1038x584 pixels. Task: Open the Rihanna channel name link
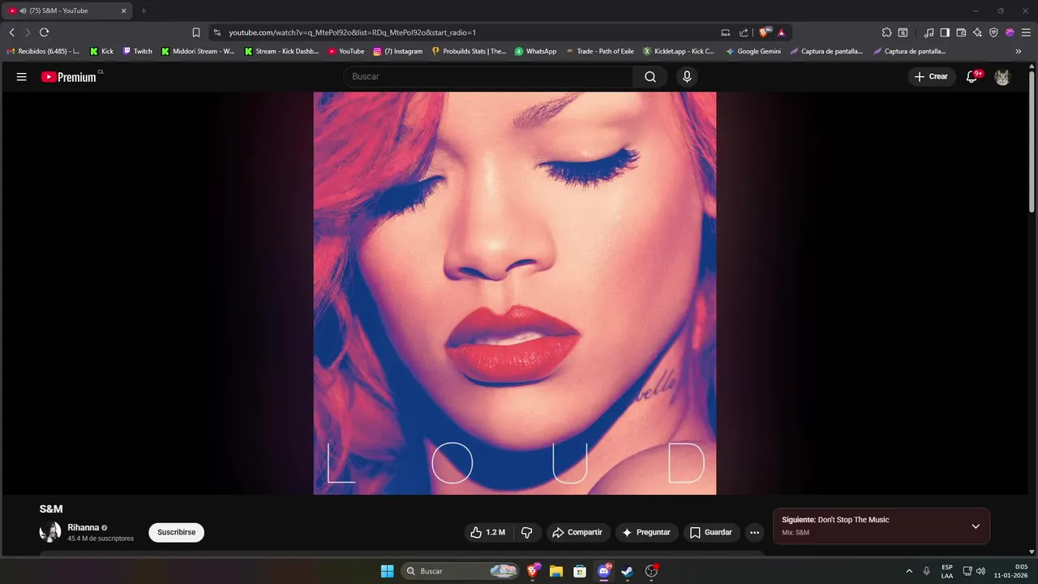83,527
